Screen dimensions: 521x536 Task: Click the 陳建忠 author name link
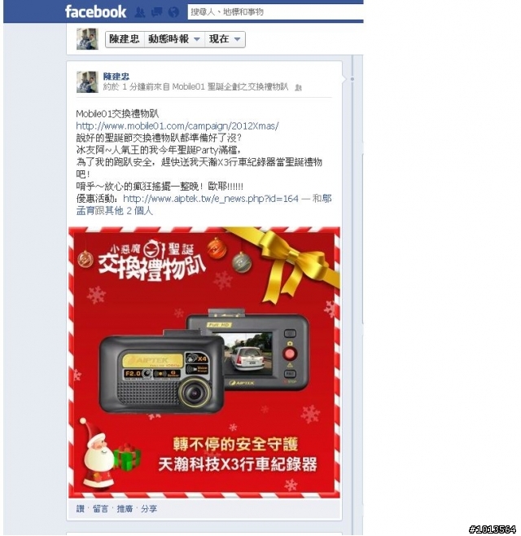tap(116, 77)
